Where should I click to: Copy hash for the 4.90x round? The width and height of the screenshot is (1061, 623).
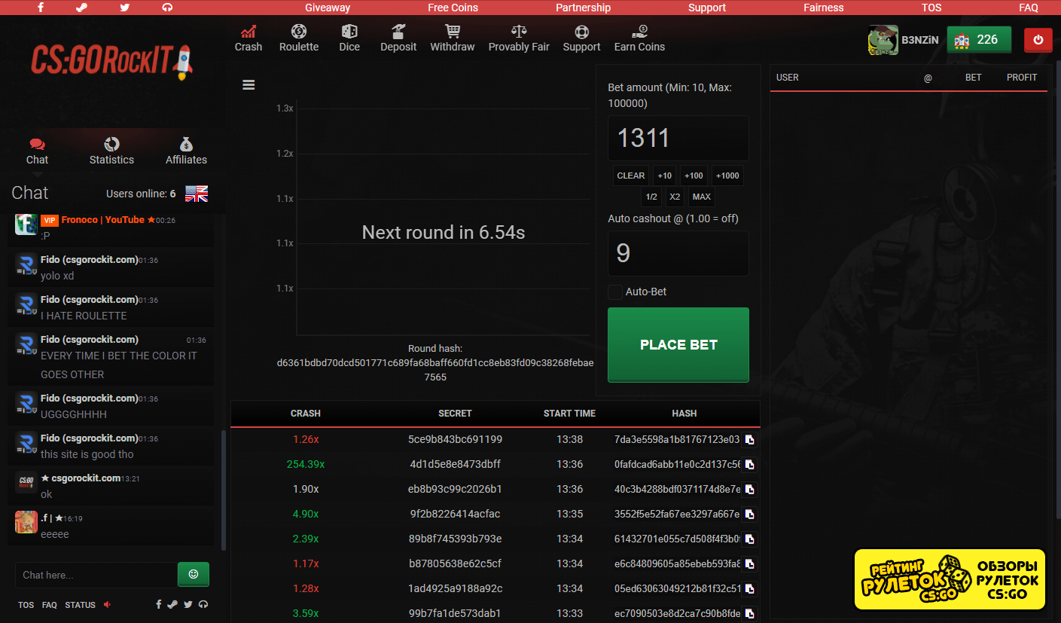pyautogui.click(x=750, y=515)
